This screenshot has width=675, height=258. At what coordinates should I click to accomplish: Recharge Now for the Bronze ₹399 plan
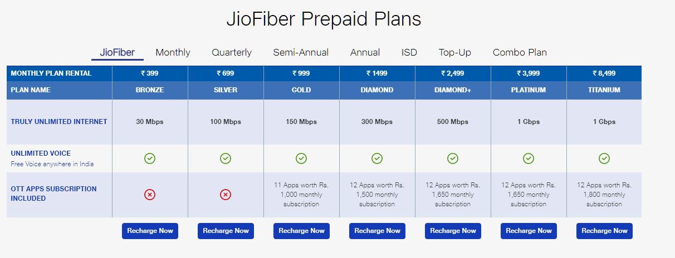coord(150,231)
